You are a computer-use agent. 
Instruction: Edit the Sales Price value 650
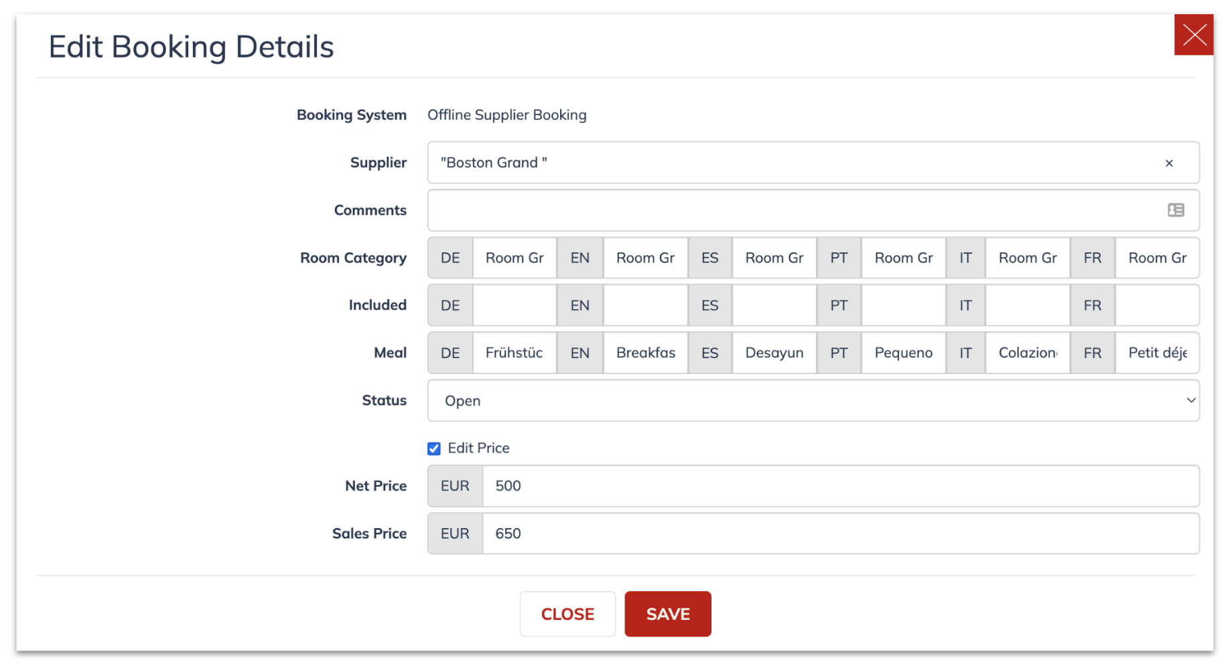841,533
